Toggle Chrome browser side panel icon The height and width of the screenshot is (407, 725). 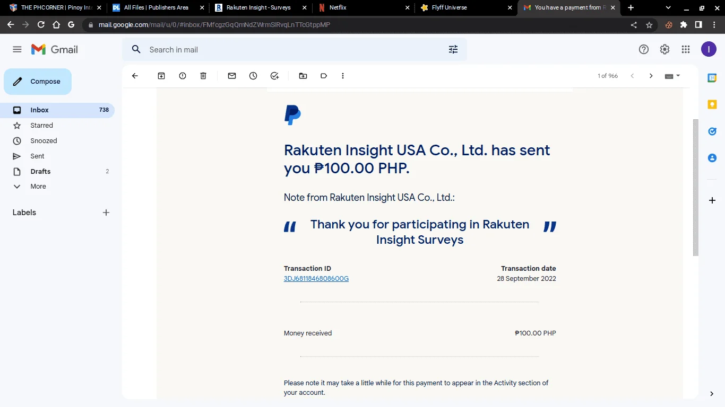pos(698,25)
